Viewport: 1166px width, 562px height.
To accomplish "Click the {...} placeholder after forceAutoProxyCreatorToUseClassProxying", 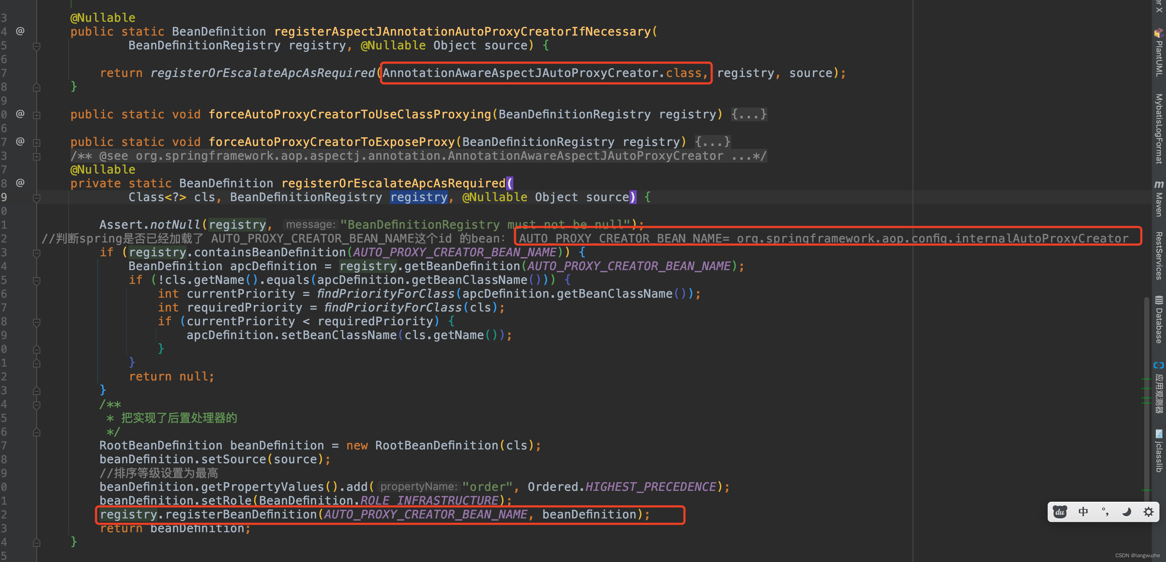I will (x=749, y=114).
